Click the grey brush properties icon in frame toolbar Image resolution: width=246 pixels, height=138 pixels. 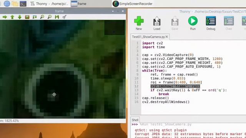coord(64,17)
